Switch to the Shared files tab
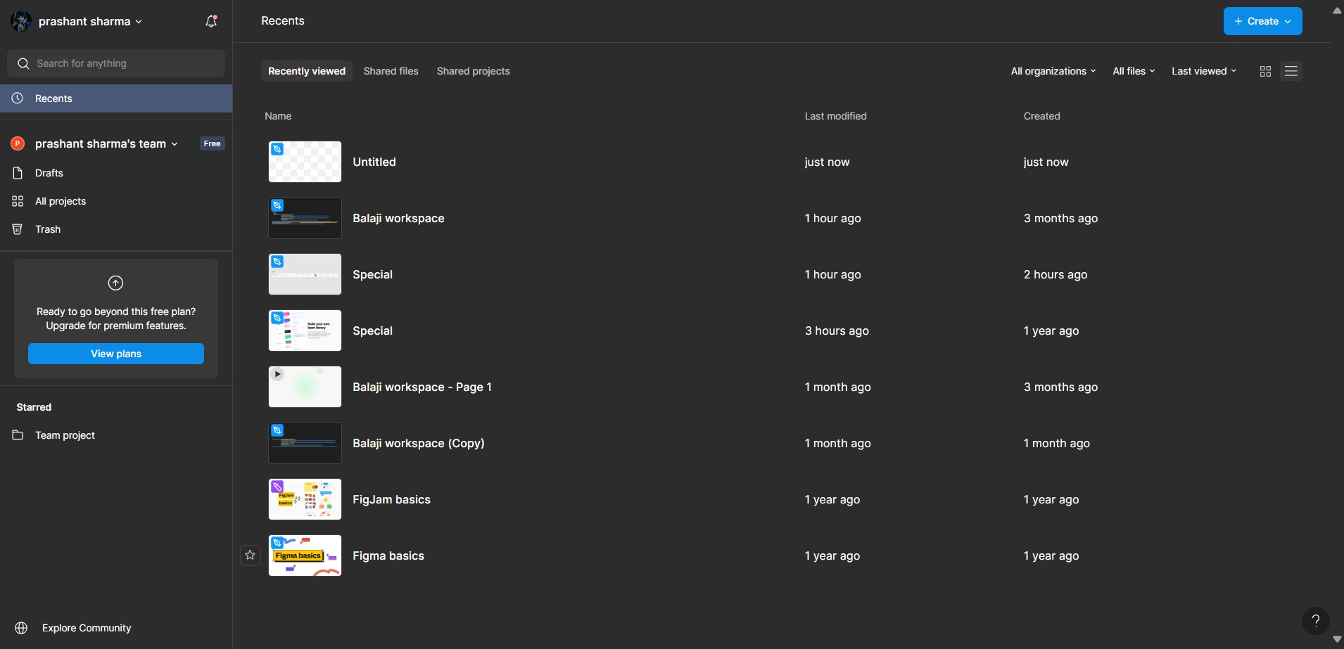The width and height of the screenshot is (1344, 649). [391, 71]
